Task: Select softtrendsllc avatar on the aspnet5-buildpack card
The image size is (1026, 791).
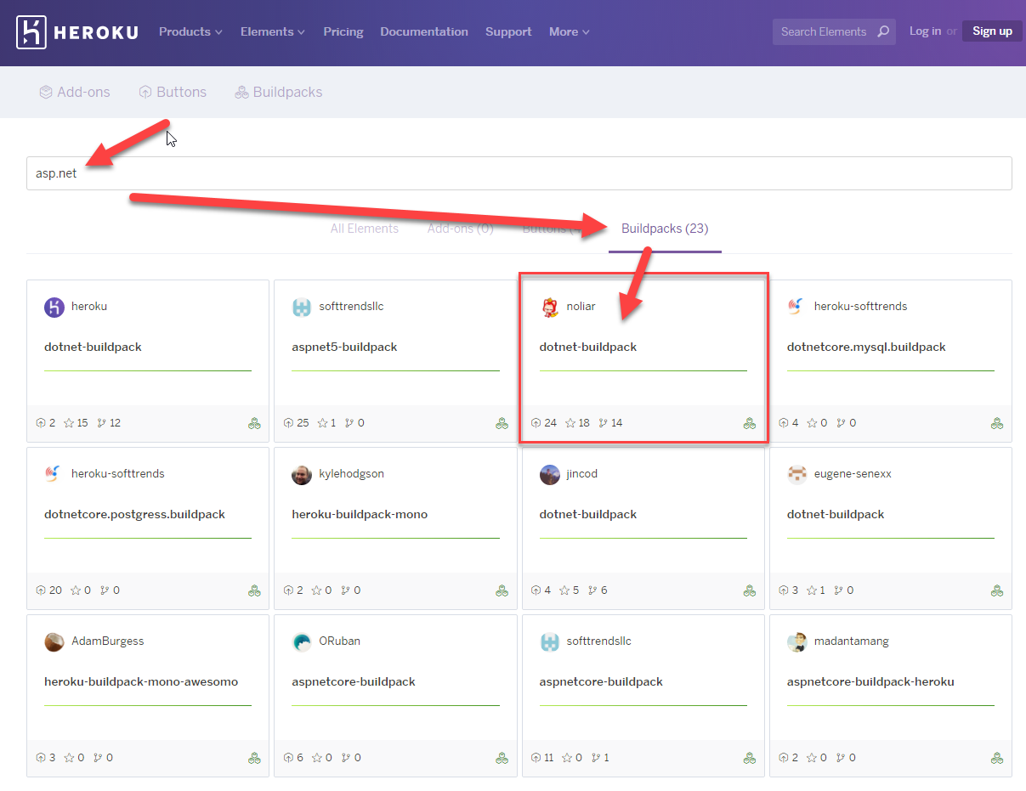Action: click(x=302, y=307)
